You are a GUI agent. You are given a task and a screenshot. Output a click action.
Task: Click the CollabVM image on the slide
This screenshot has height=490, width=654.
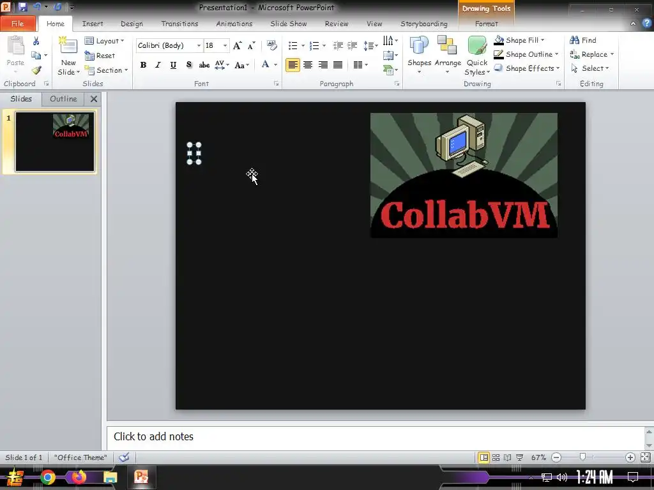(464, 175)
